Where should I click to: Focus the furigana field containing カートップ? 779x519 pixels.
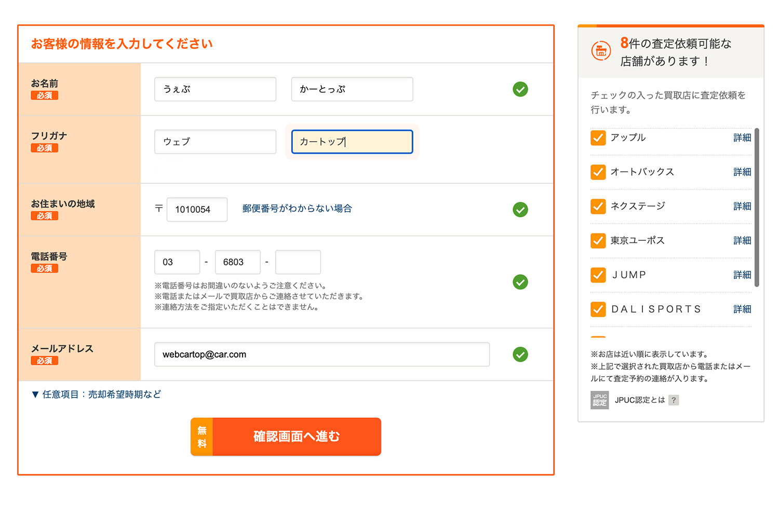click(x=352, y=142)
